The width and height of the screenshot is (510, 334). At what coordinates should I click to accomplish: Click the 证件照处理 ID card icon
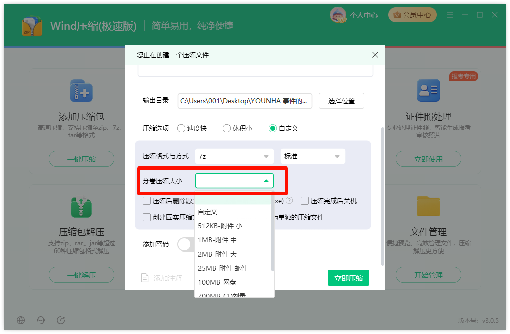[429, 91]
